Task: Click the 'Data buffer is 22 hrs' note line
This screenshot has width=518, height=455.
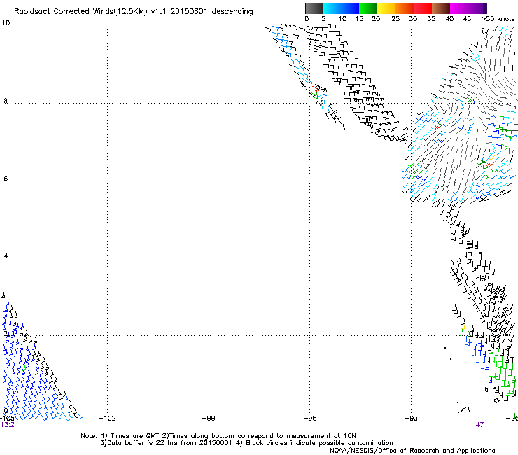Action: point(246,443)
